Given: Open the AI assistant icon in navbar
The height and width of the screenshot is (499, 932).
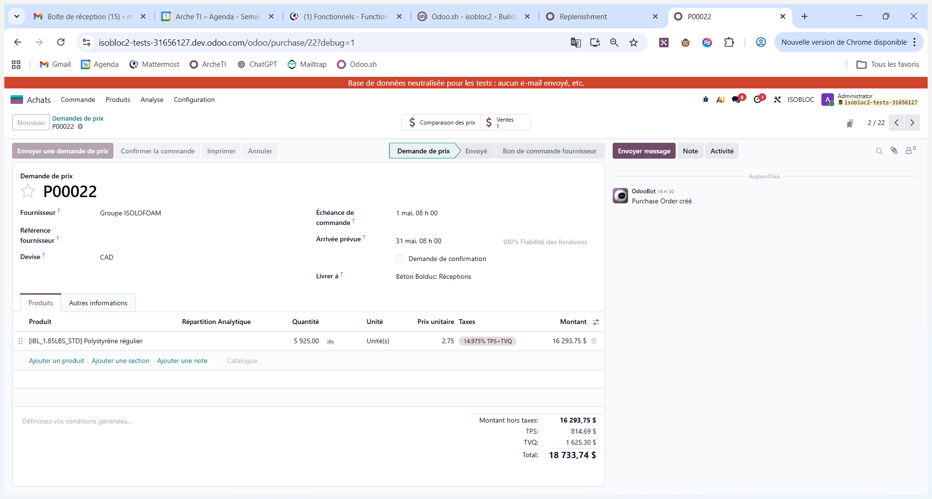Looking at the screenshot, I should tap(720, 100).
